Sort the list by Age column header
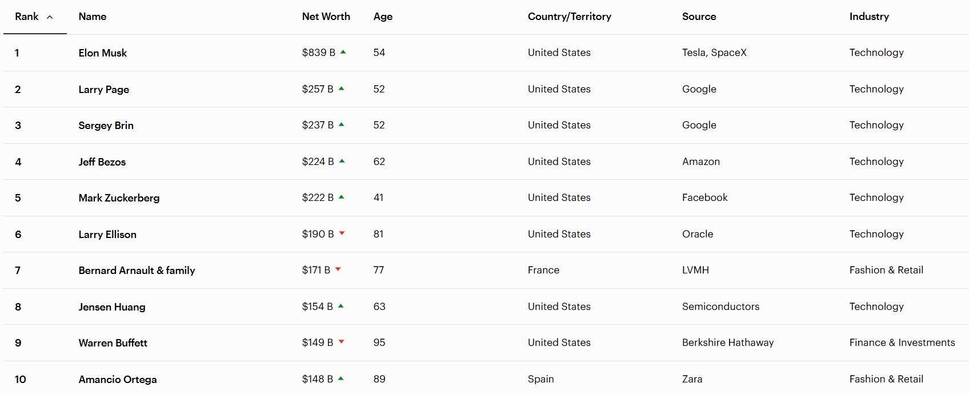Screen dimensions: 969x395 pyautogui.click(x=383, y=17)
